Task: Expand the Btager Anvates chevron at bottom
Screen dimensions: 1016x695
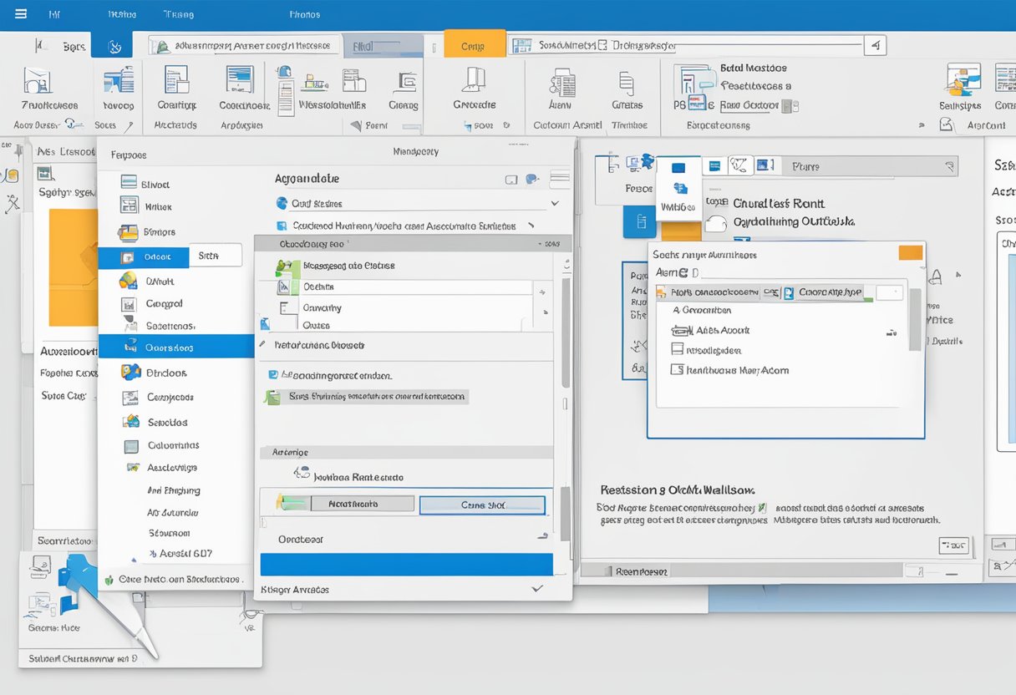Action: [x=537, y=589]
